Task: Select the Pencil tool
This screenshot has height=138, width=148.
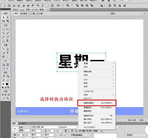Action: click(4, 37)
